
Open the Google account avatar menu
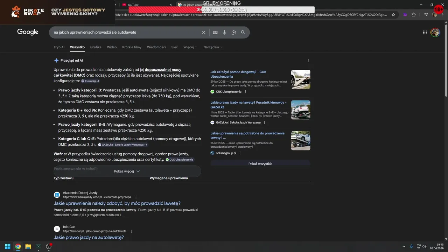pyautogui.click(x=435, y=32)
